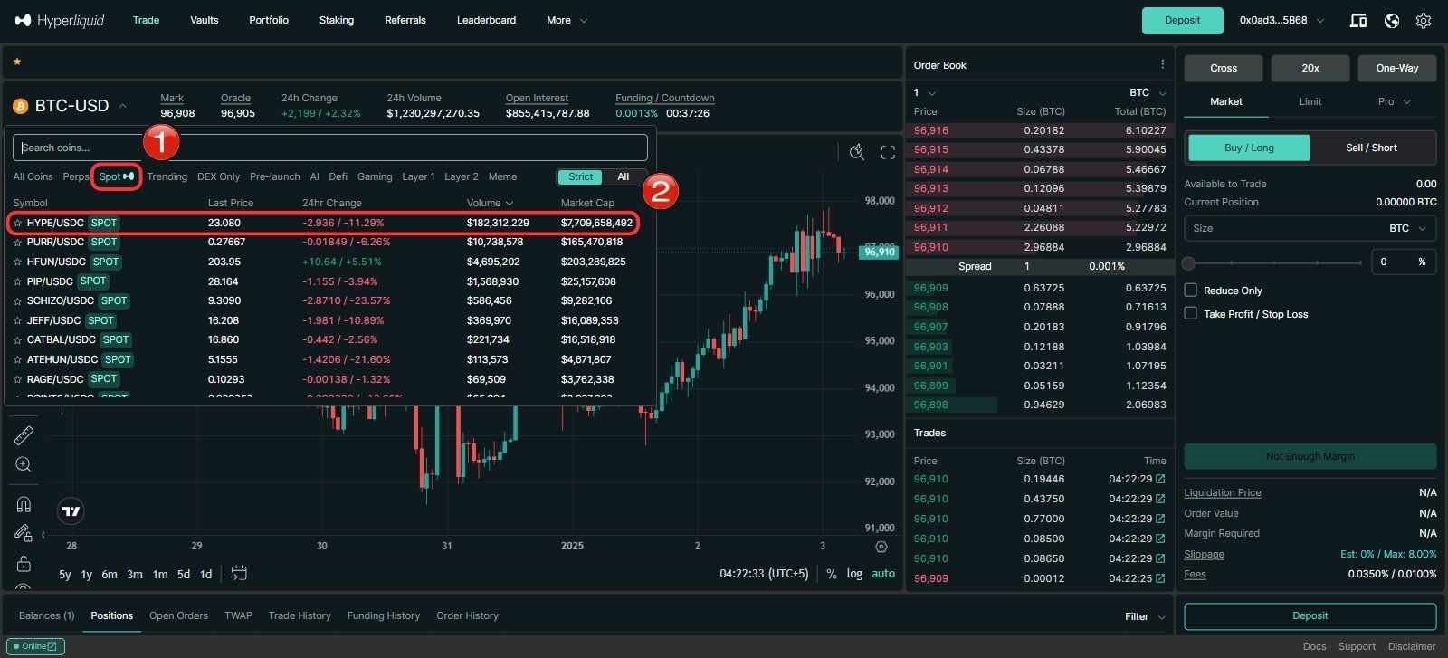Open the Cross margin mode button
This screenshot has width=1448, height=658.
[x=1224, y=68]
